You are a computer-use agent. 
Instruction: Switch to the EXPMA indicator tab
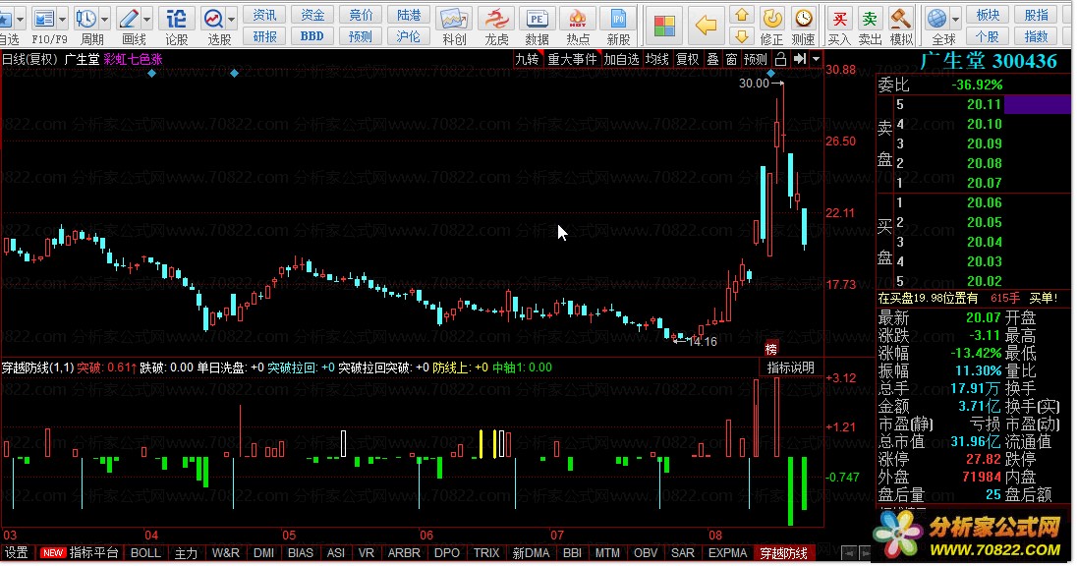pos(727,553)
